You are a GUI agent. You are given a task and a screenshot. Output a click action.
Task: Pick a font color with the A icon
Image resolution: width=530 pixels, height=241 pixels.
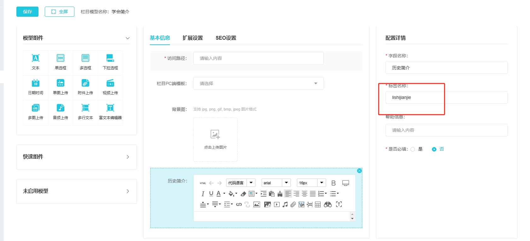(218, 194)
